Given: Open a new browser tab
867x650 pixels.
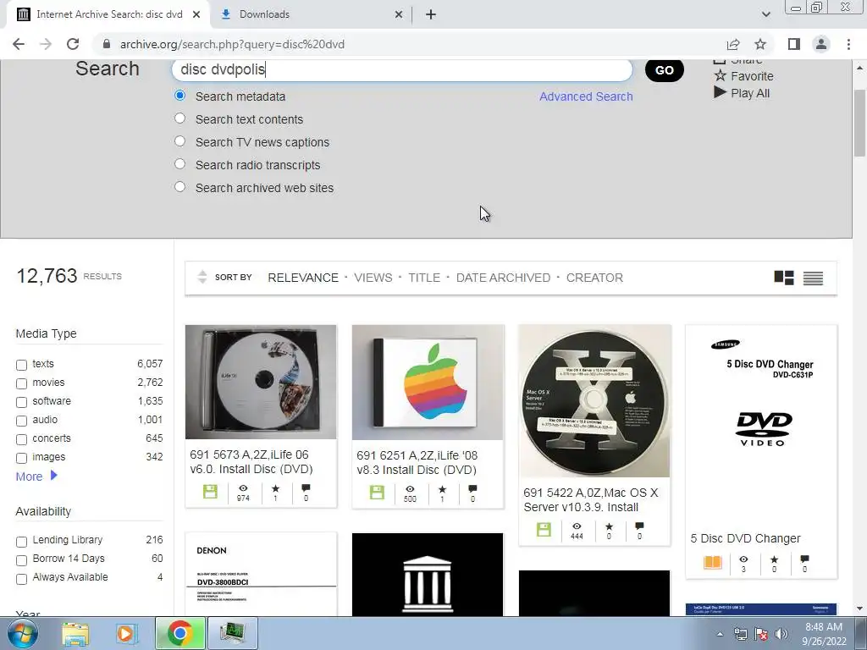Looking at the screenshot, I should pyautogui.click(x=431, y=14).
